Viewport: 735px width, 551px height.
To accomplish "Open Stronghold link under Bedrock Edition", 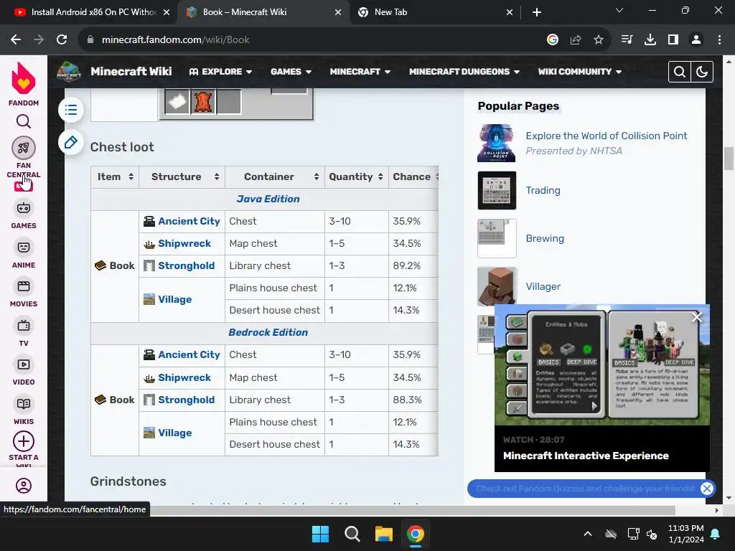I will pyautogui.click(x=186, y=400).
